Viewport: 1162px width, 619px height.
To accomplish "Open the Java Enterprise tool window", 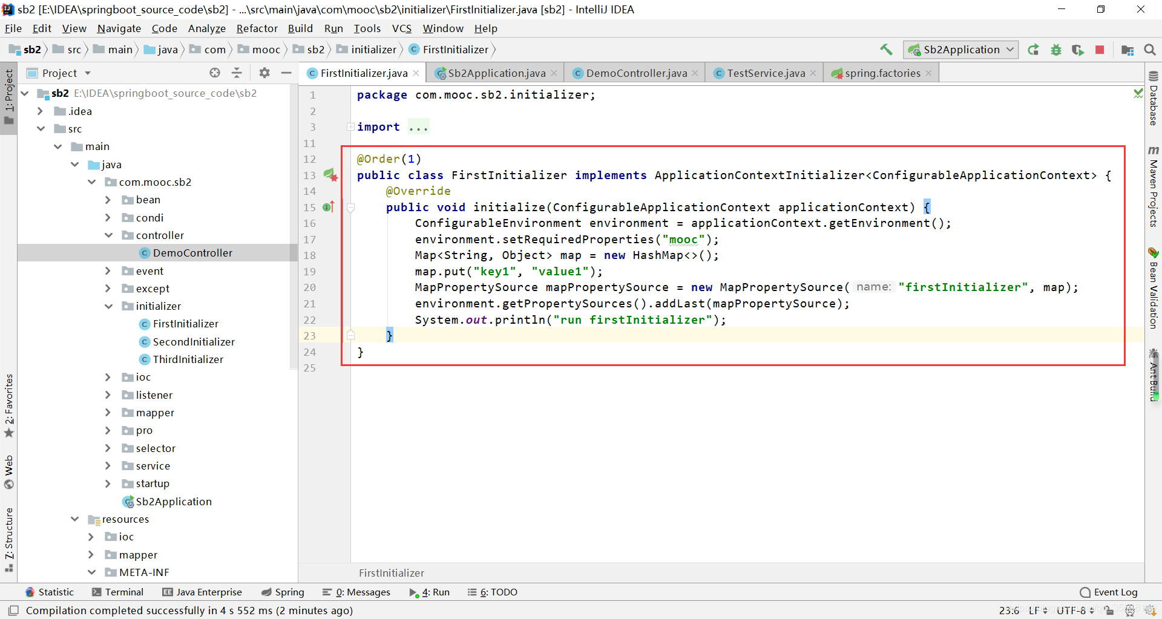I will click(x=202, y=592).
